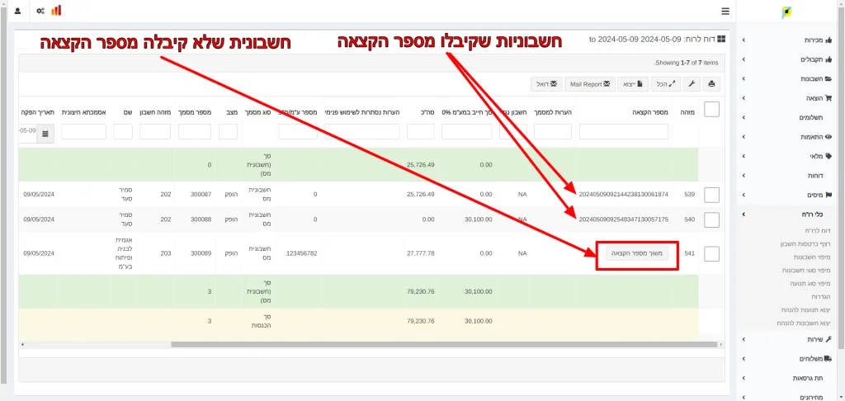This screenshot has height=401, width=845.
Task: Click the ייצוא export button
Action: click(633, 84)
